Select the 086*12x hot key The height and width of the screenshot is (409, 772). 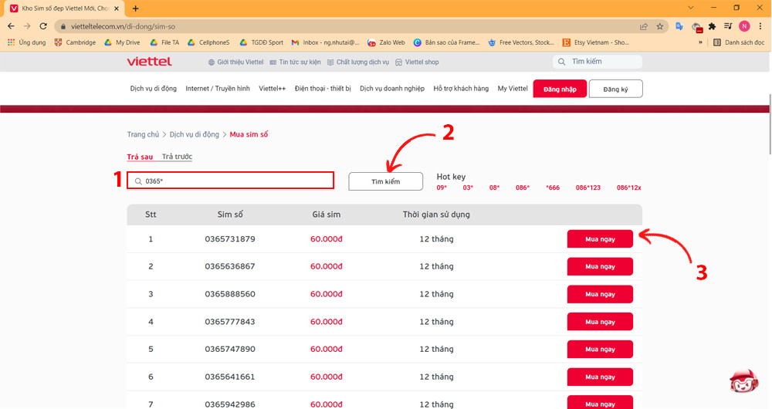point(628,188)
